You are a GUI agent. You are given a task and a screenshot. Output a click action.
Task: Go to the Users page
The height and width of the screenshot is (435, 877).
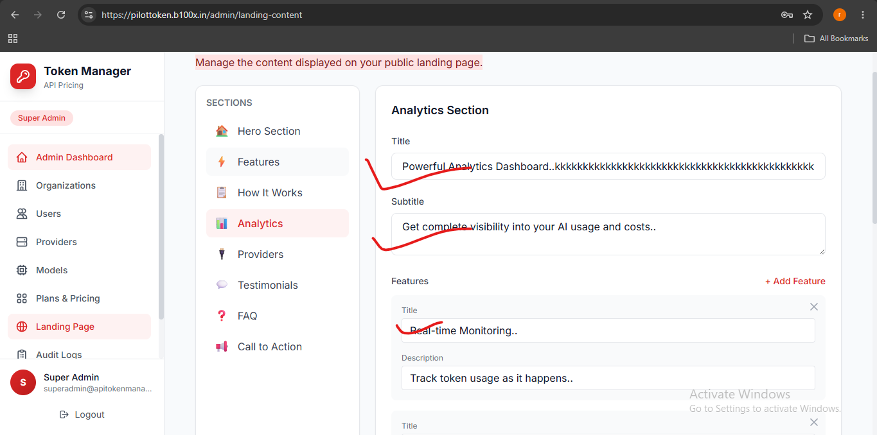pyautogui.click(x=79, y=214)
